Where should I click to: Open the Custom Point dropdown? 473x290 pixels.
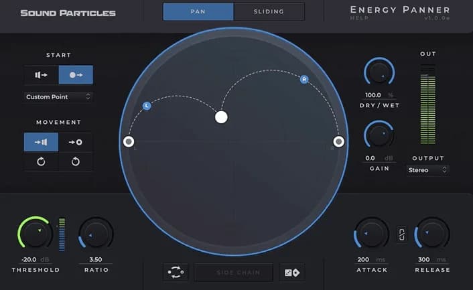click(x=58, y=96)
